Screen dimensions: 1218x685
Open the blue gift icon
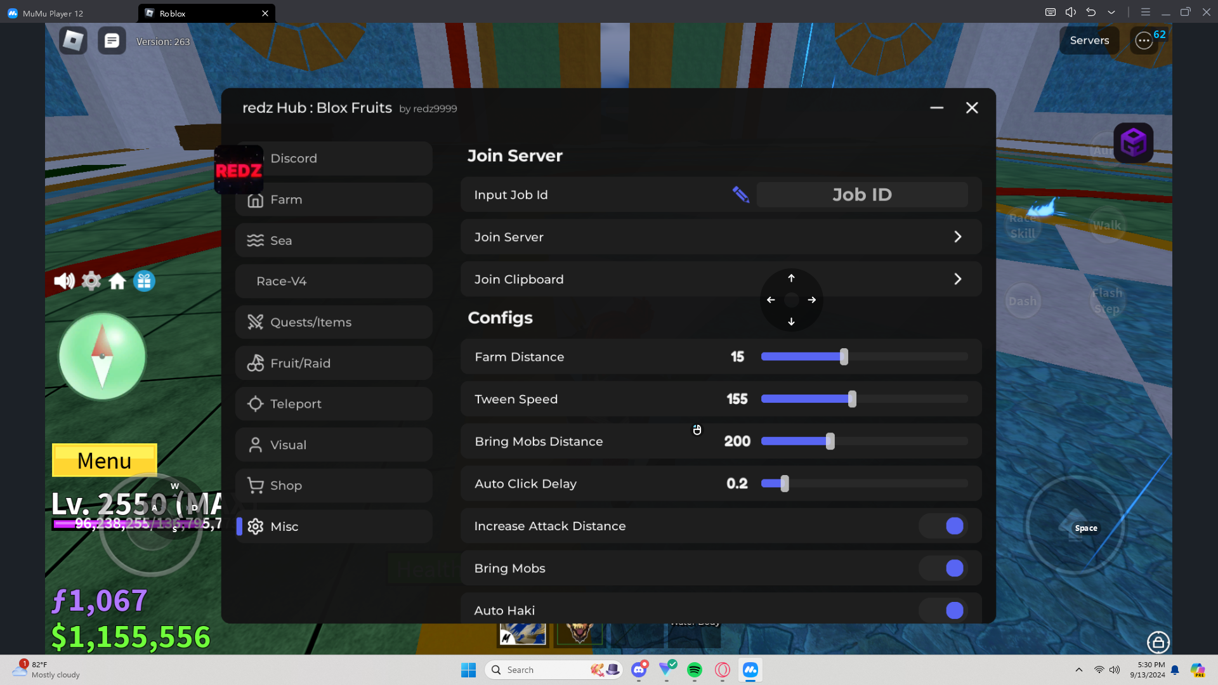tap(144, 280)
